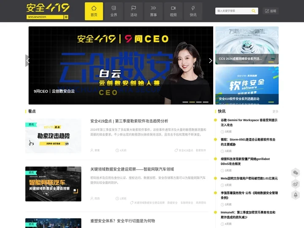This screenshot has height=228, width=304.
Task: Open the 智能网联汽车 article thumbnail
Action: [x=53, y=184]
